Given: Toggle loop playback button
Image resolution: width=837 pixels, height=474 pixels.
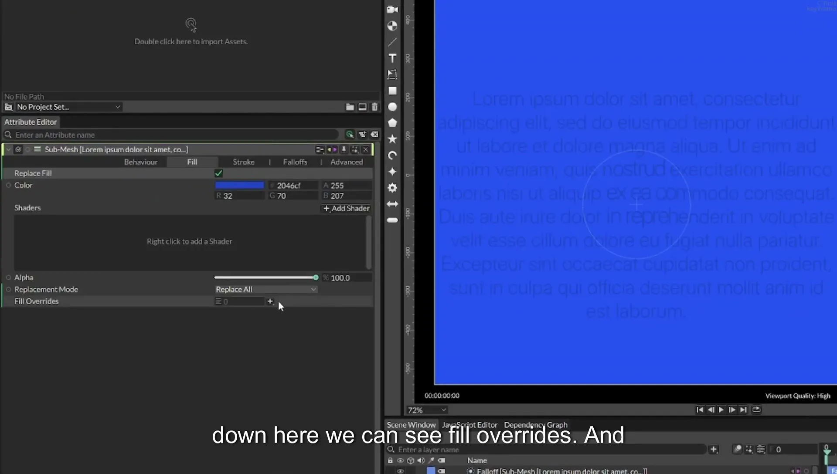Looking at the screenshot, I should coord(756,410).
